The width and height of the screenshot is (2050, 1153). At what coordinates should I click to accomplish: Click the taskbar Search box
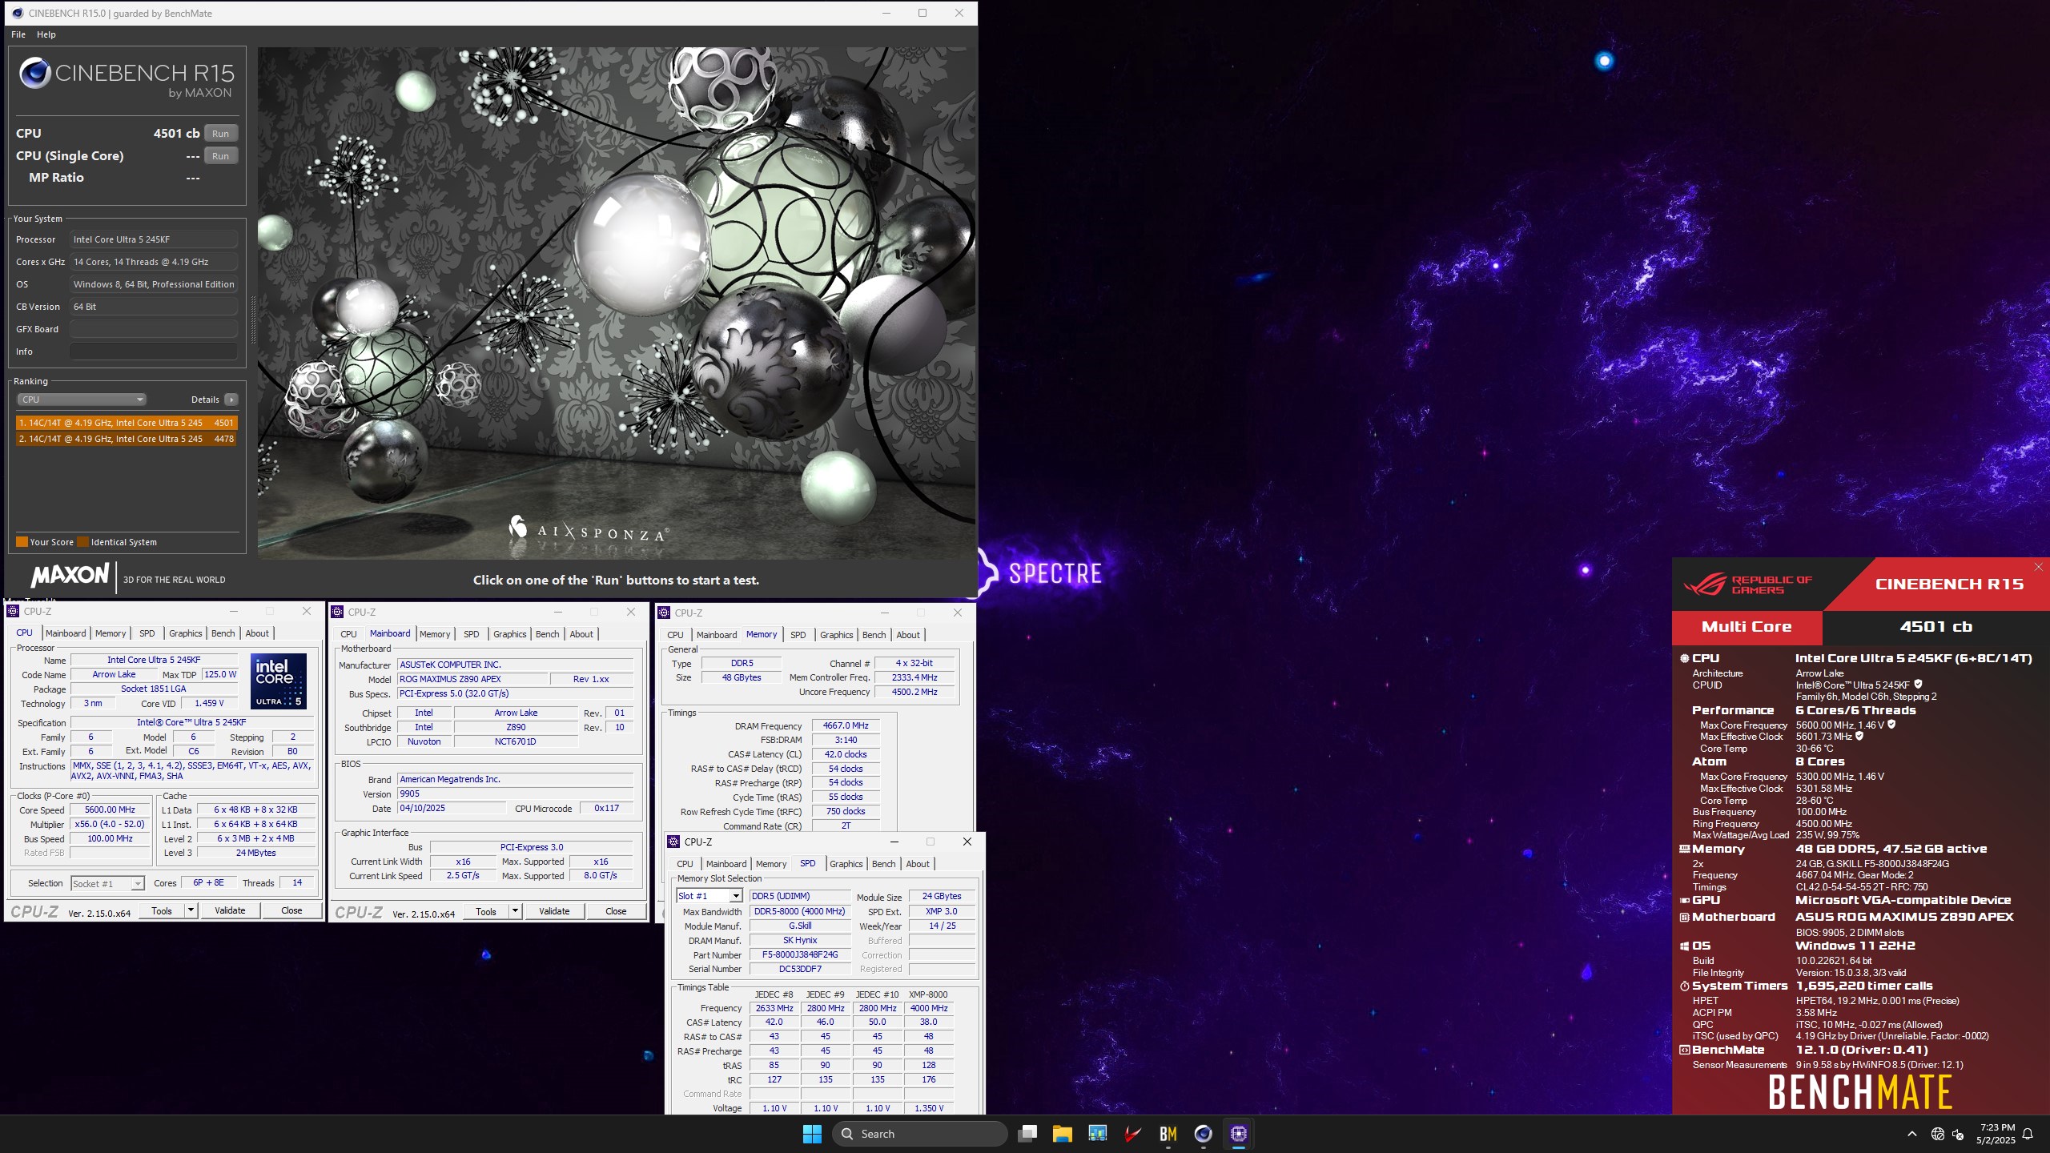coord(919,1134)
